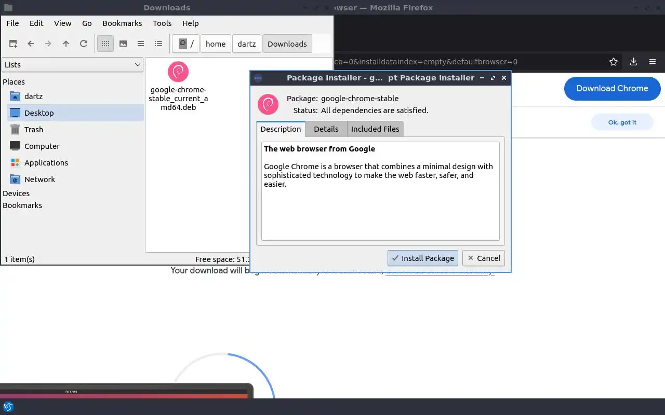Open the Firefox downloads panel

pyautogui.click(x=634, y=62)
